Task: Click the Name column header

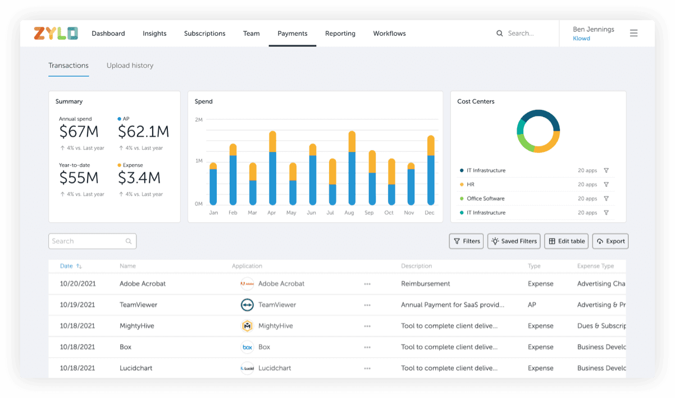Action: coord(127,266)
